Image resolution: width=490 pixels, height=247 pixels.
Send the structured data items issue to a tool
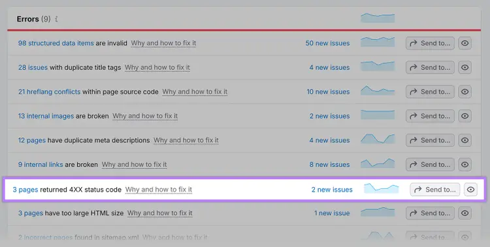click(x=430, y=43)
